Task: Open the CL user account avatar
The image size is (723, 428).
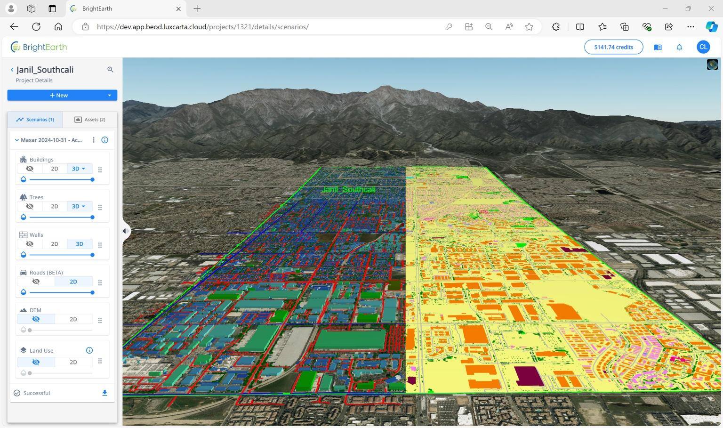Action: tap(703, 47)
